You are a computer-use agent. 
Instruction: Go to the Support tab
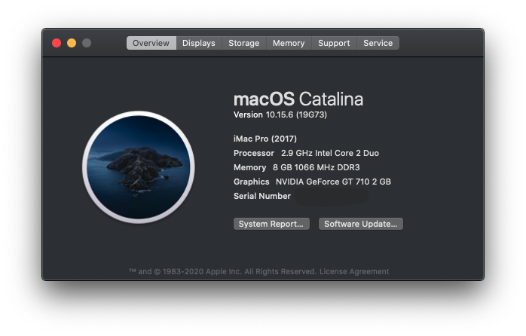point(334,43)
